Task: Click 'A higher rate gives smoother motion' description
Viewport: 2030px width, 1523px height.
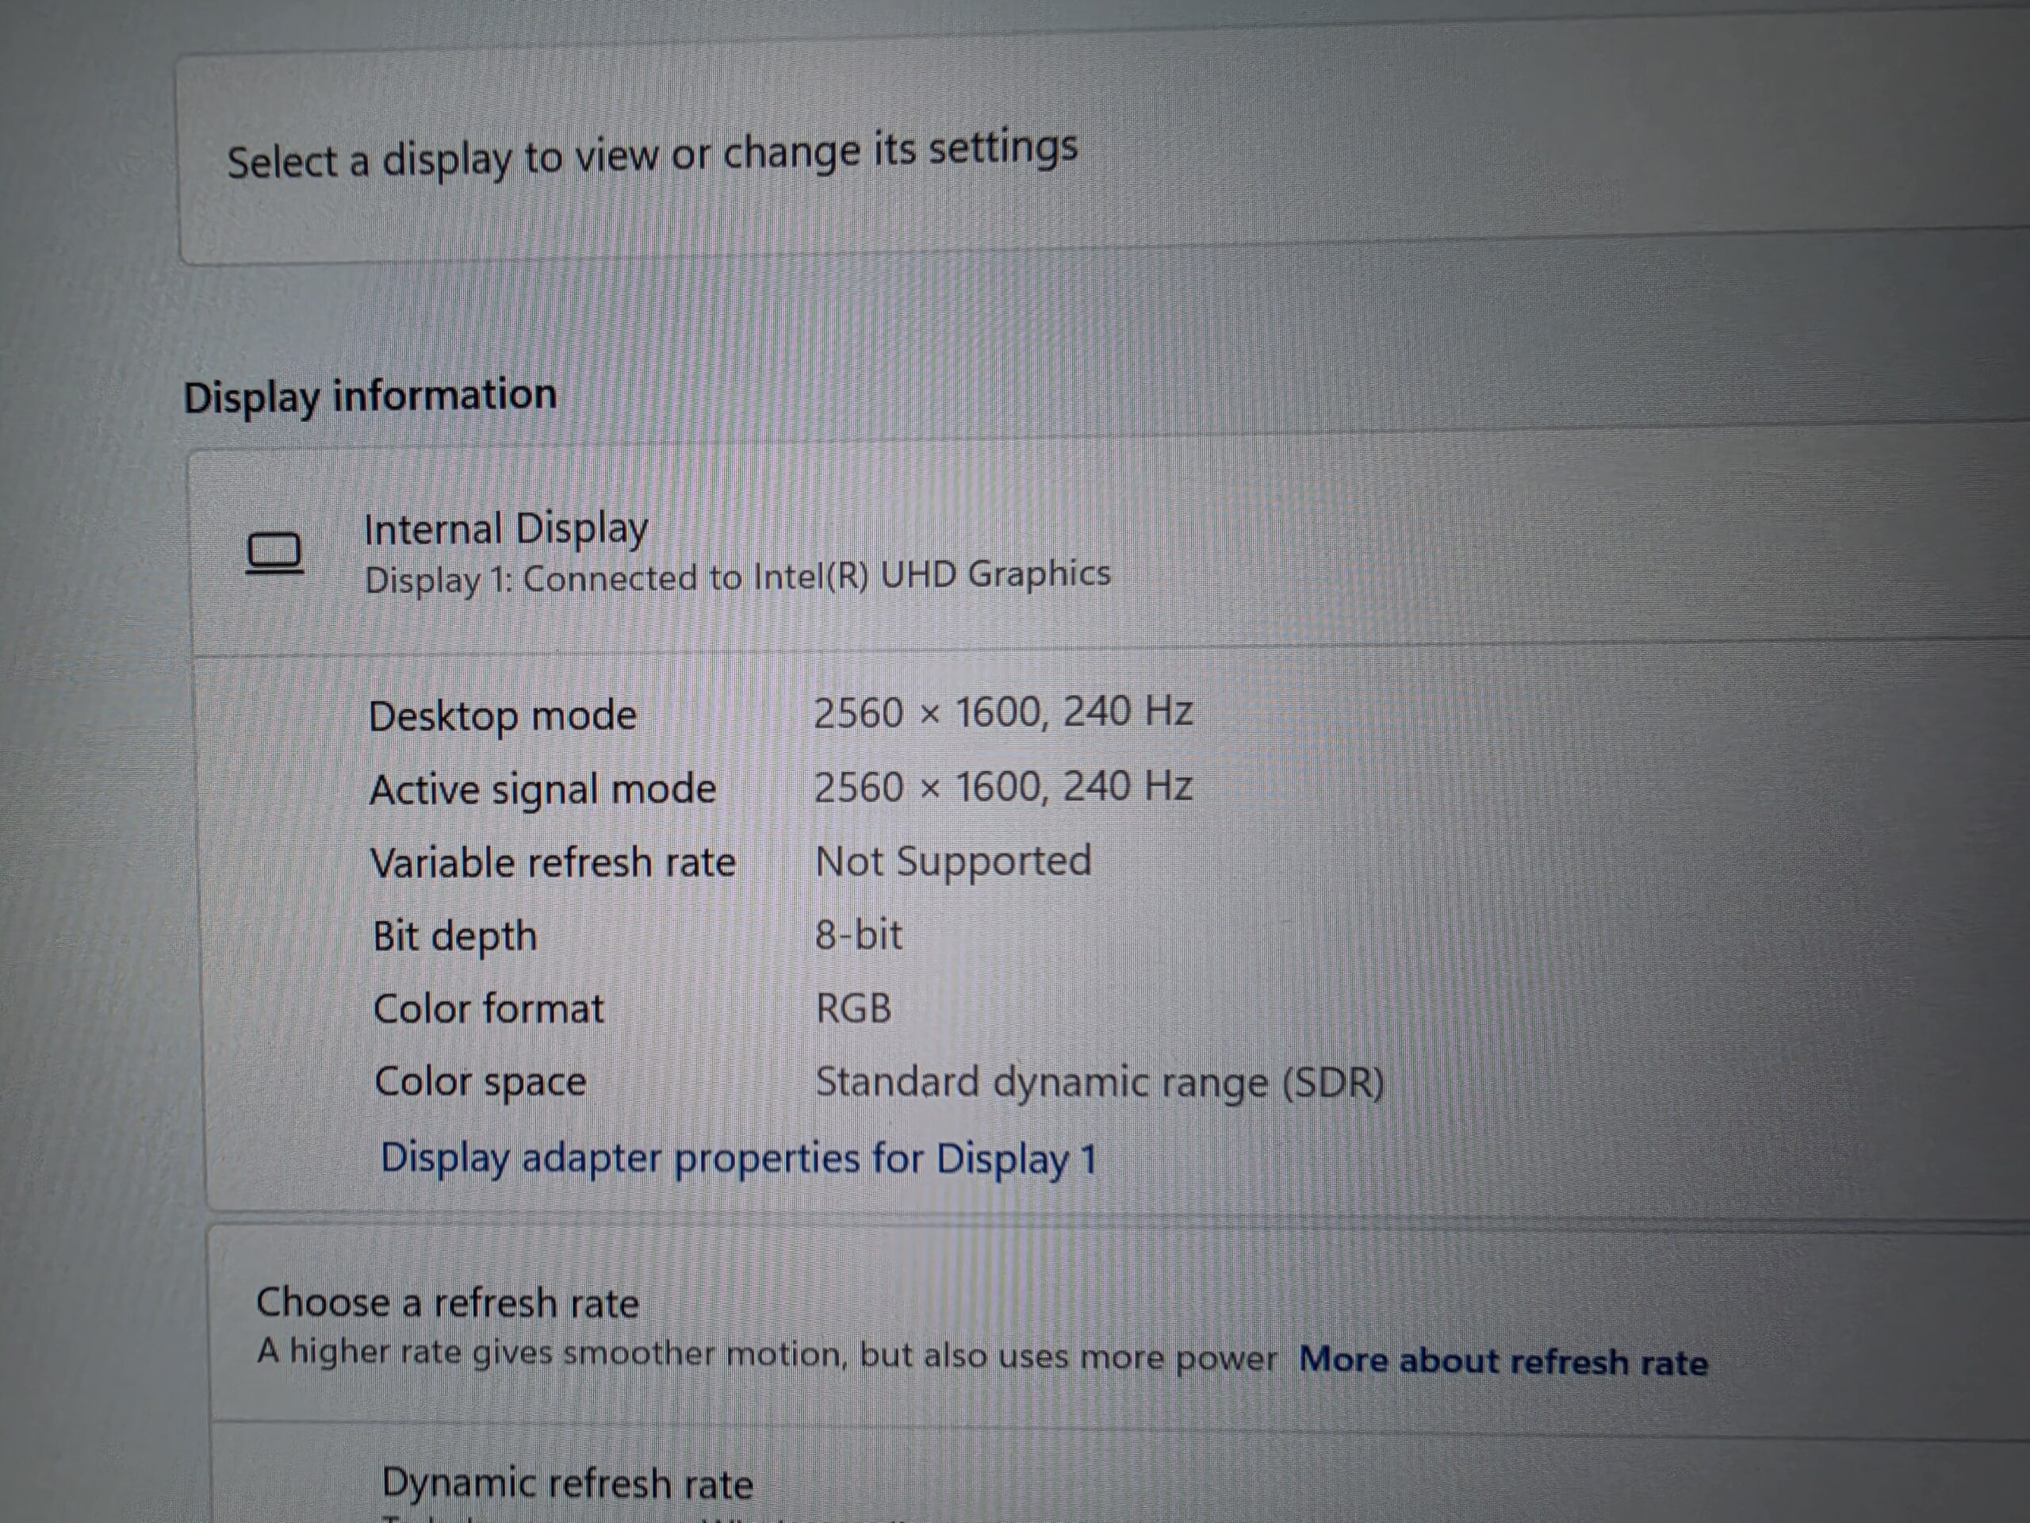Action: coord(766,1354)
